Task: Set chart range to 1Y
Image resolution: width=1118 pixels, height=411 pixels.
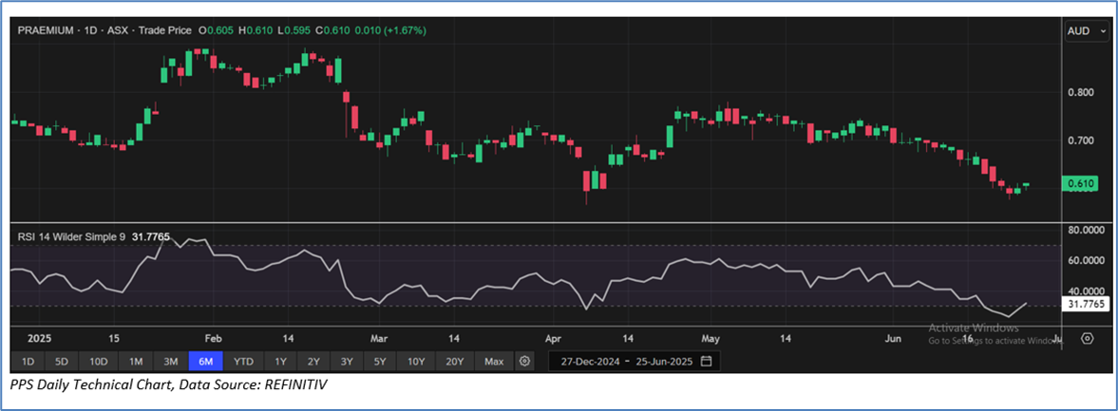Action: pos(280,361)
